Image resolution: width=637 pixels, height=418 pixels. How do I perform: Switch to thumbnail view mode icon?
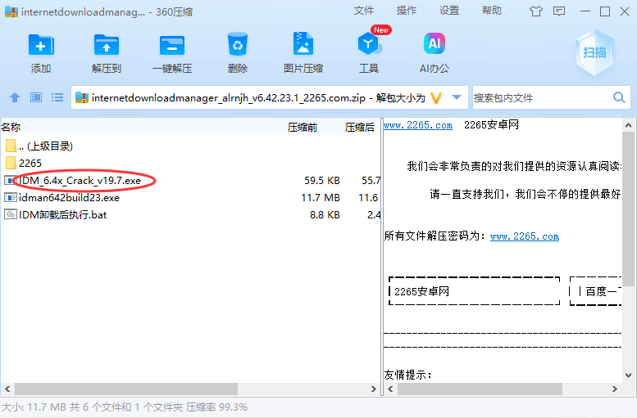tap(36, 97)
